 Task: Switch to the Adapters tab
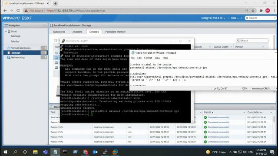click(77, 32)
